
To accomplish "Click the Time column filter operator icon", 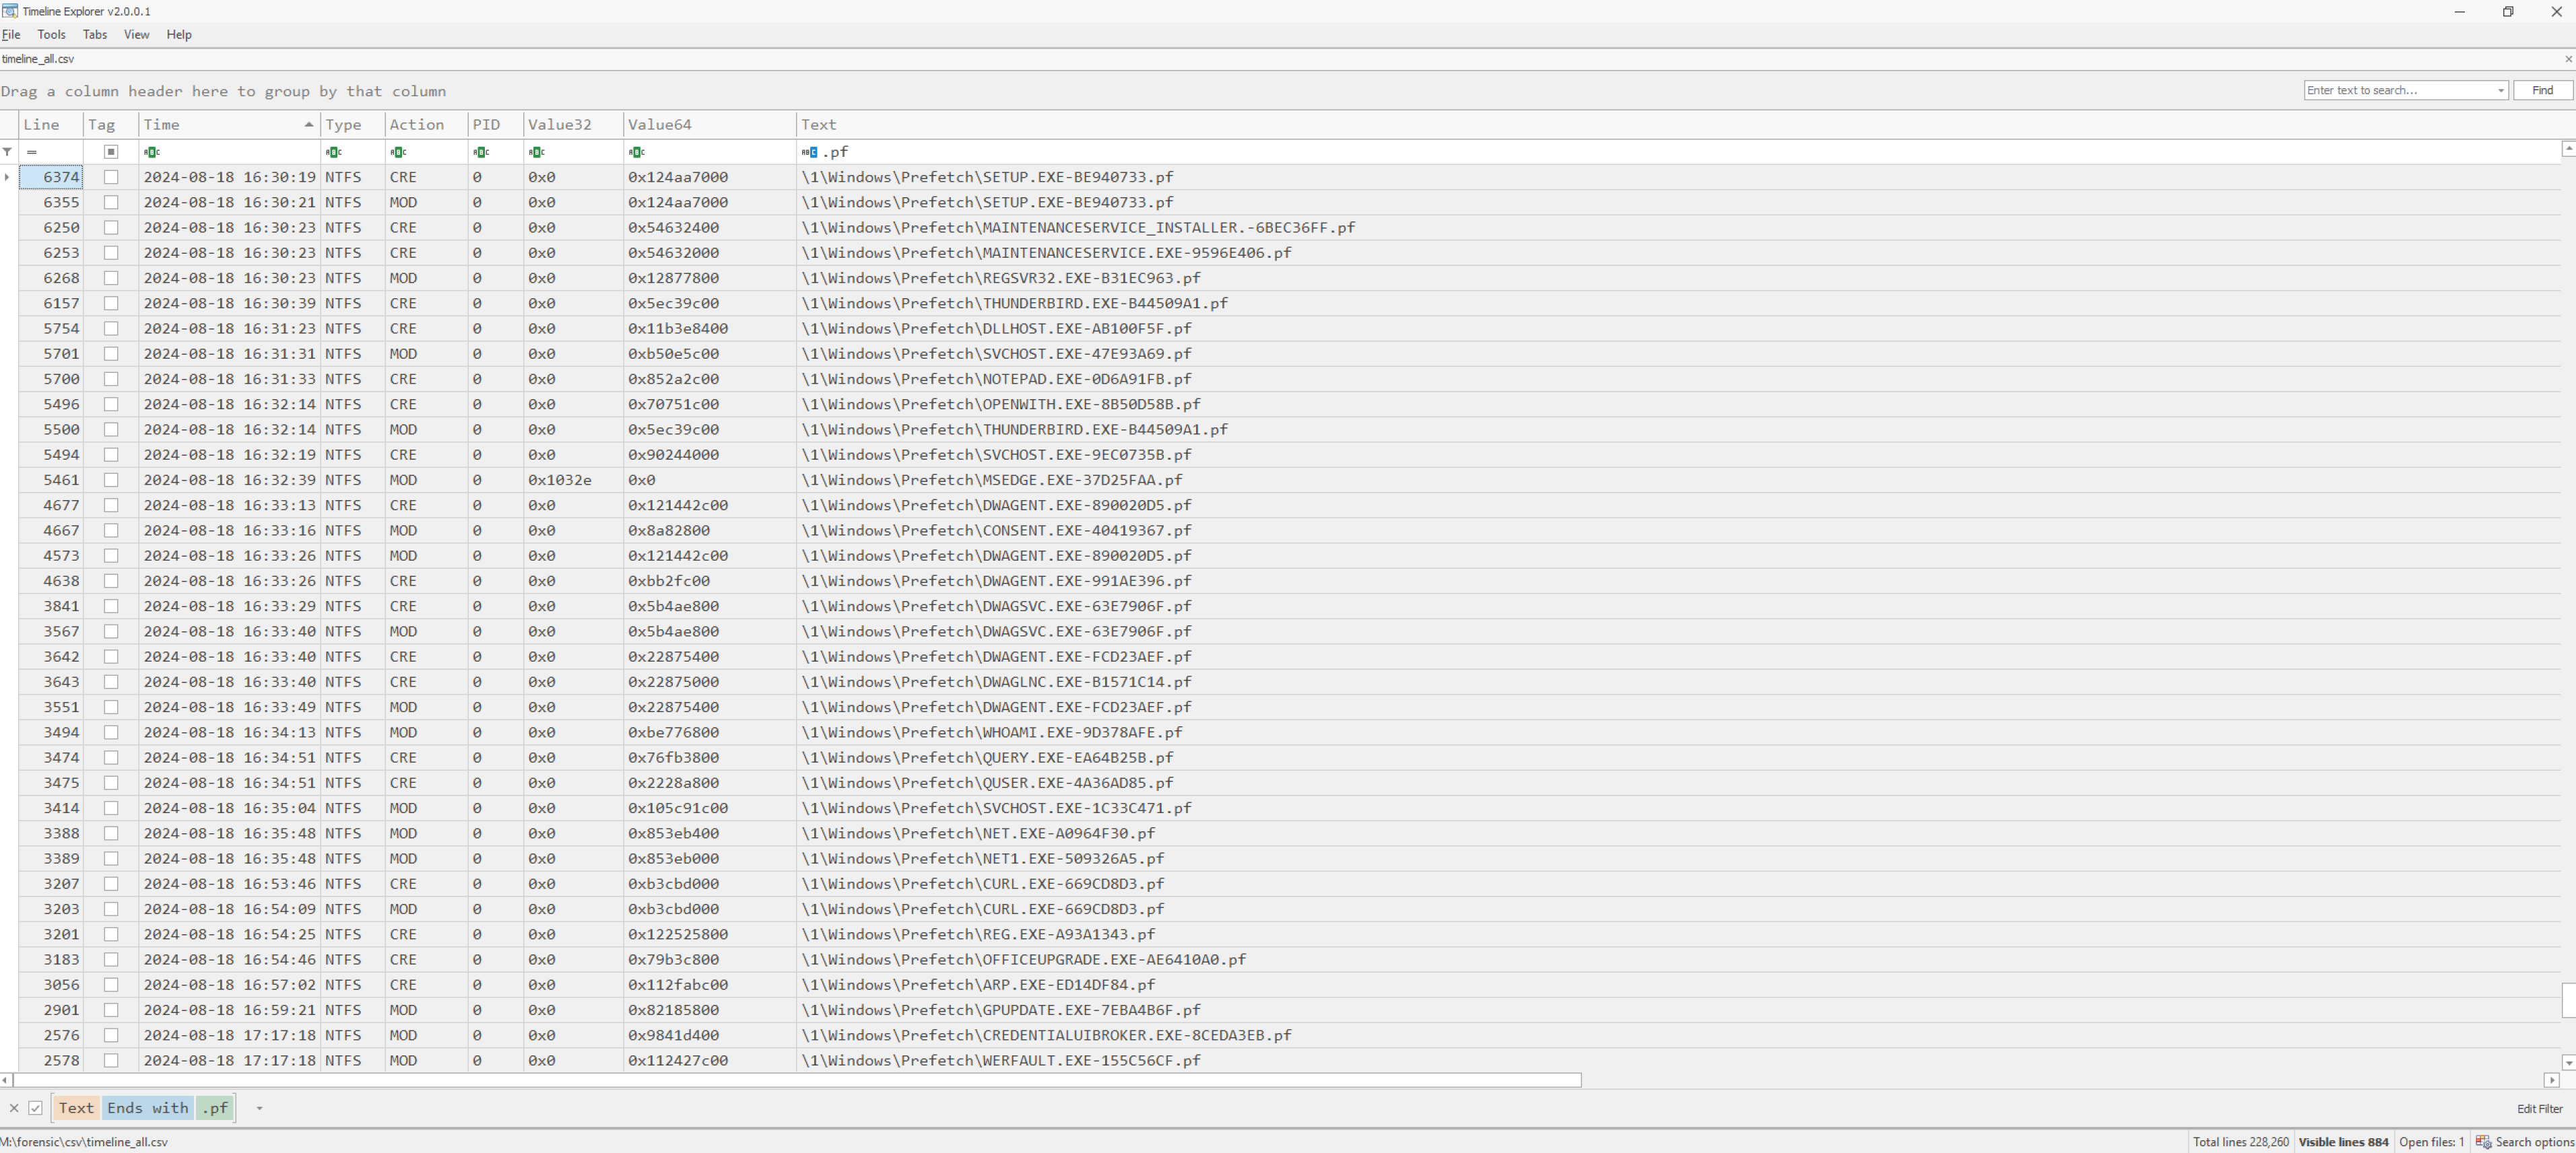I will click(151, 152).
